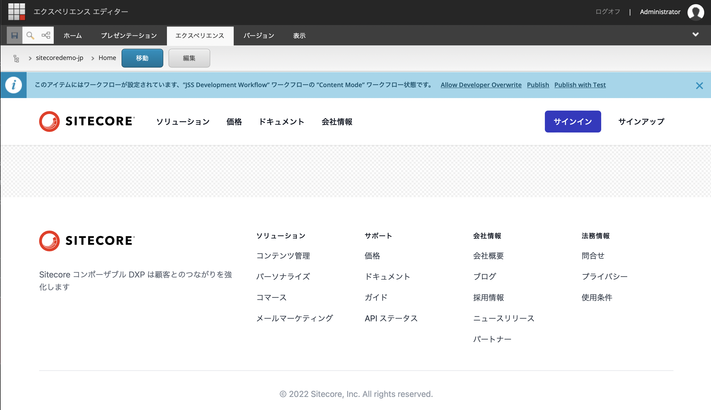Viewport: 711px width, 410px height.
Task: Click the Administrator user name
Action: coord(660,12)
